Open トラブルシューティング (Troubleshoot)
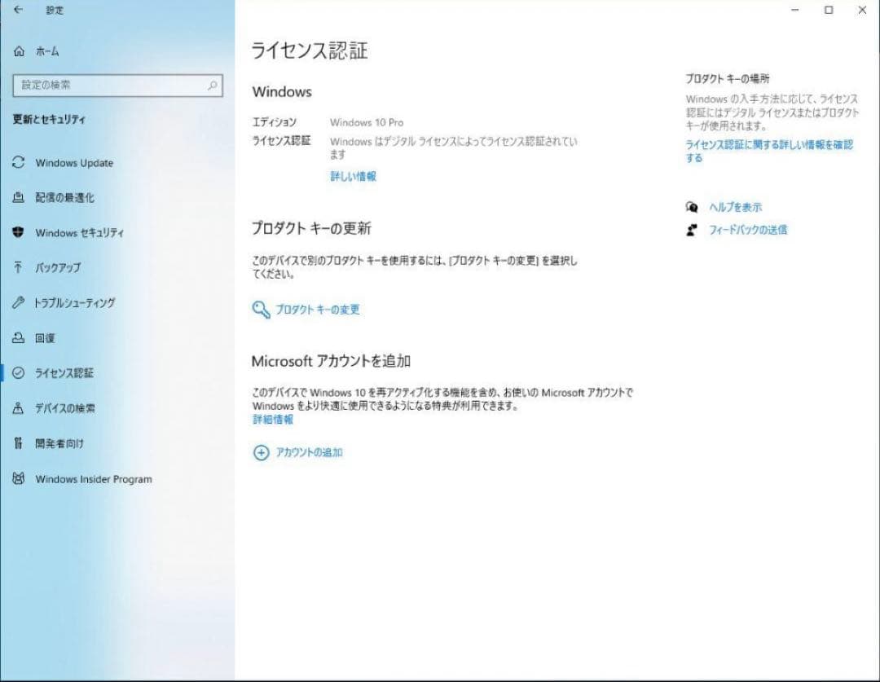Image resolution: width=880 pixels, height=682 pixels. 77,303
